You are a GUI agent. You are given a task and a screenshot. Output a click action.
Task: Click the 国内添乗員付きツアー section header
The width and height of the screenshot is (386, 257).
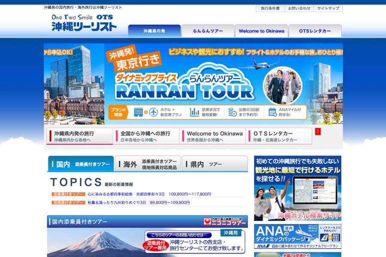coord(148,221)
